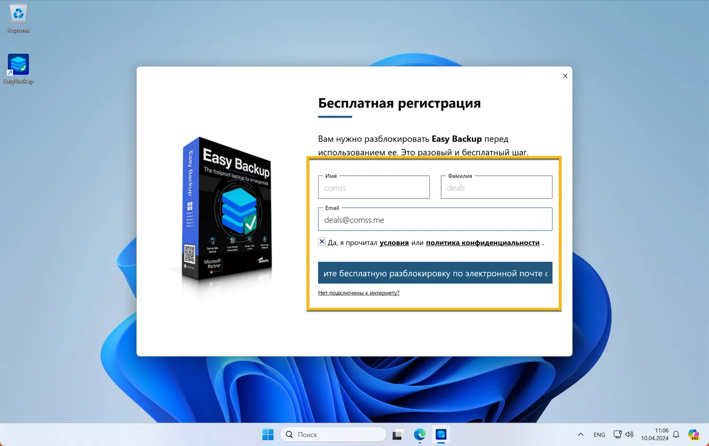
Task: Expand hidden system tray icons
Action: tap(580, 434)
